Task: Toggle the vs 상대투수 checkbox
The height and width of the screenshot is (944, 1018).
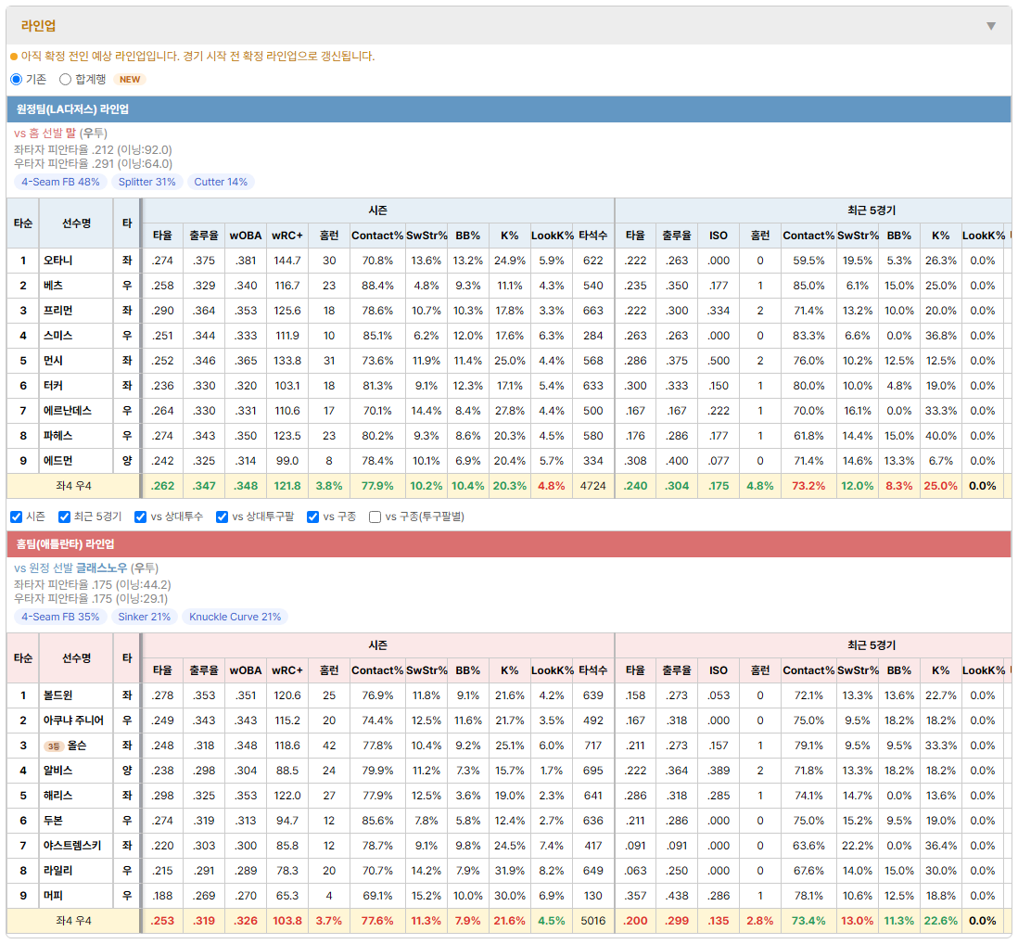Action: (140, 517)
